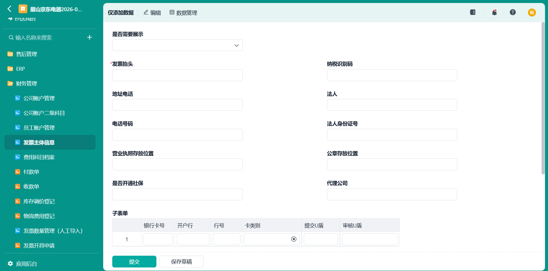Click the 发票开具申请 form icon
Screen dimensions: 548x271
pyautogui.click(x=18, y=245)
